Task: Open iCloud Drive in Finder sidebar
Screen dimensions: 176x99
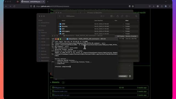Action: 44,23
